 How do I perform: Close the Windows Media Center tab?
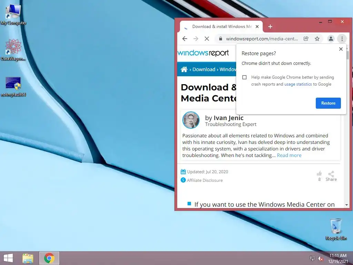[257, 27]
